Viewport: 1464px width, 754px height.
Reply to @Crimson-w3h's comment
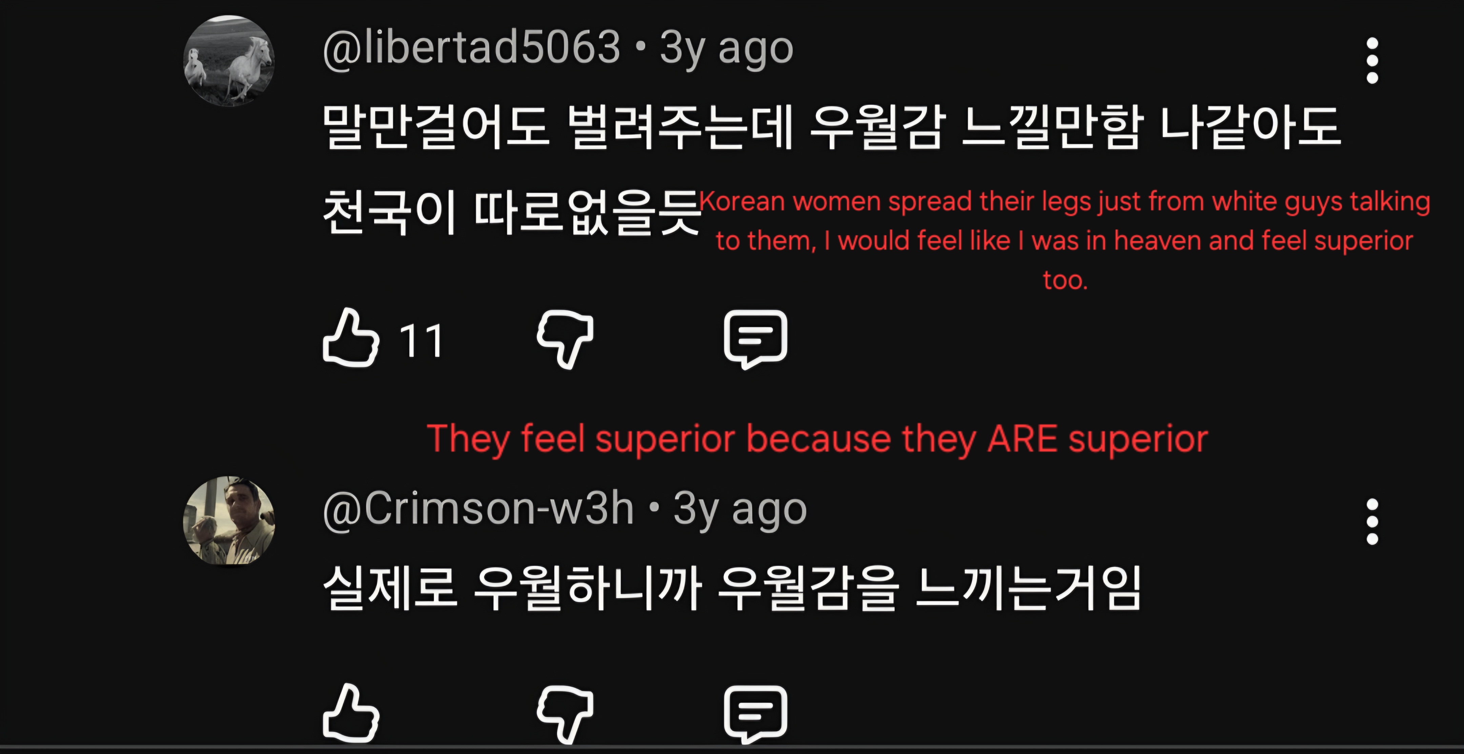point(755,715)
